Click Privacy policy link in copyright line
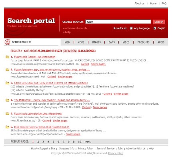Image resolution: width=172 pixels, height=157 pixels. pyautogui.click(x=116, y=153)
